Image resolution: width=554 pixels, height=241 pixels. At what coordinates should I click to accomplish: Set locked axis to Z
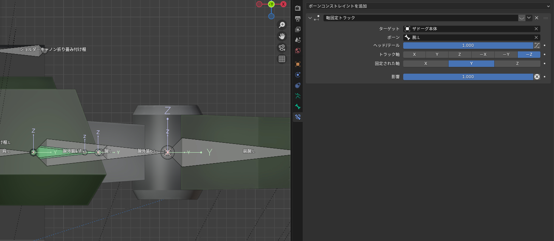[x=517, y=63]
